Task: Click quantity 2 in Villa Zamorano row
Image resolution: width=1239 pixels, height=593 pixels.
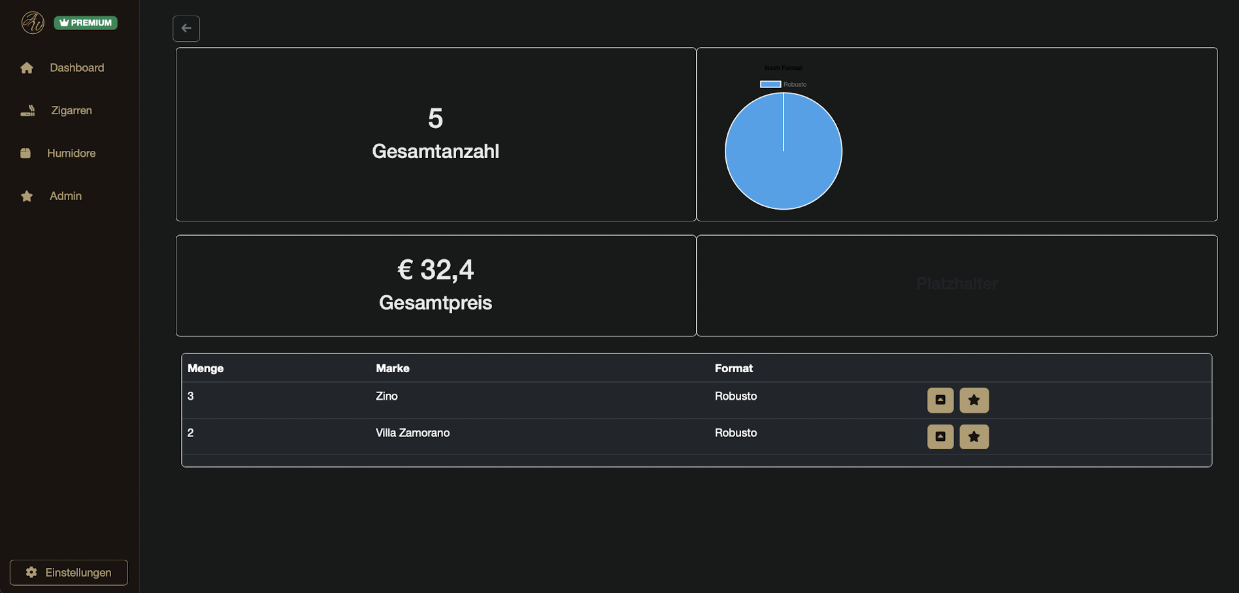Action: (190, 432)
